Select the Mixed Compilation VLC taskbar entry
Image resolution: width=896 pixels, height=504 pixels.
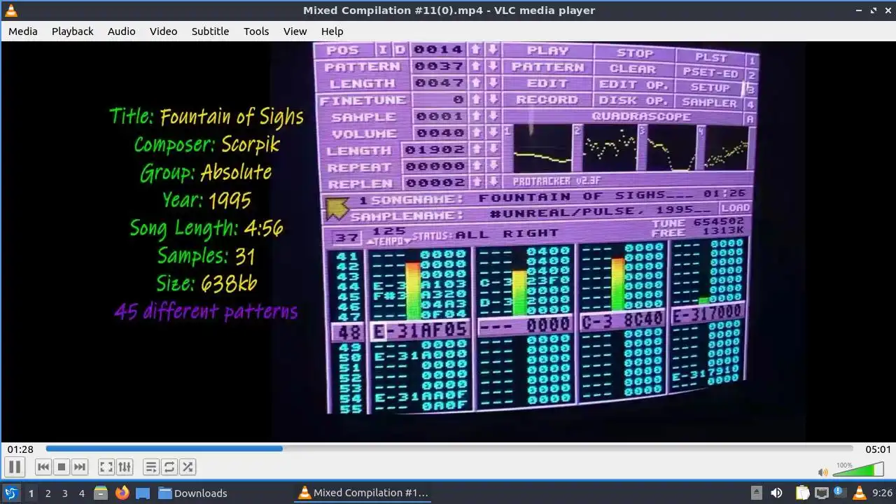[x=363, y=493]
